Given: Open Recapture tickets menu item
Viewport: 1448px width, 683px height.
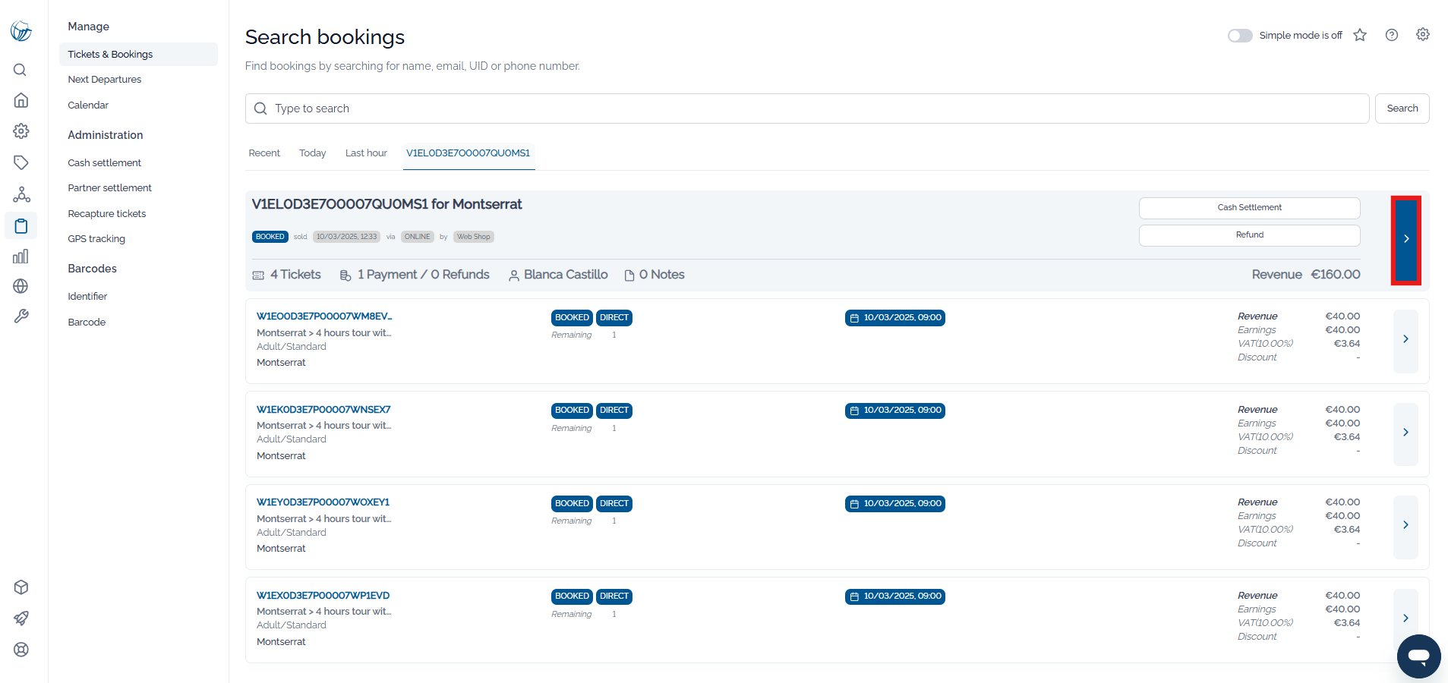Looking at the screenshot, I should tap(107, 214).
